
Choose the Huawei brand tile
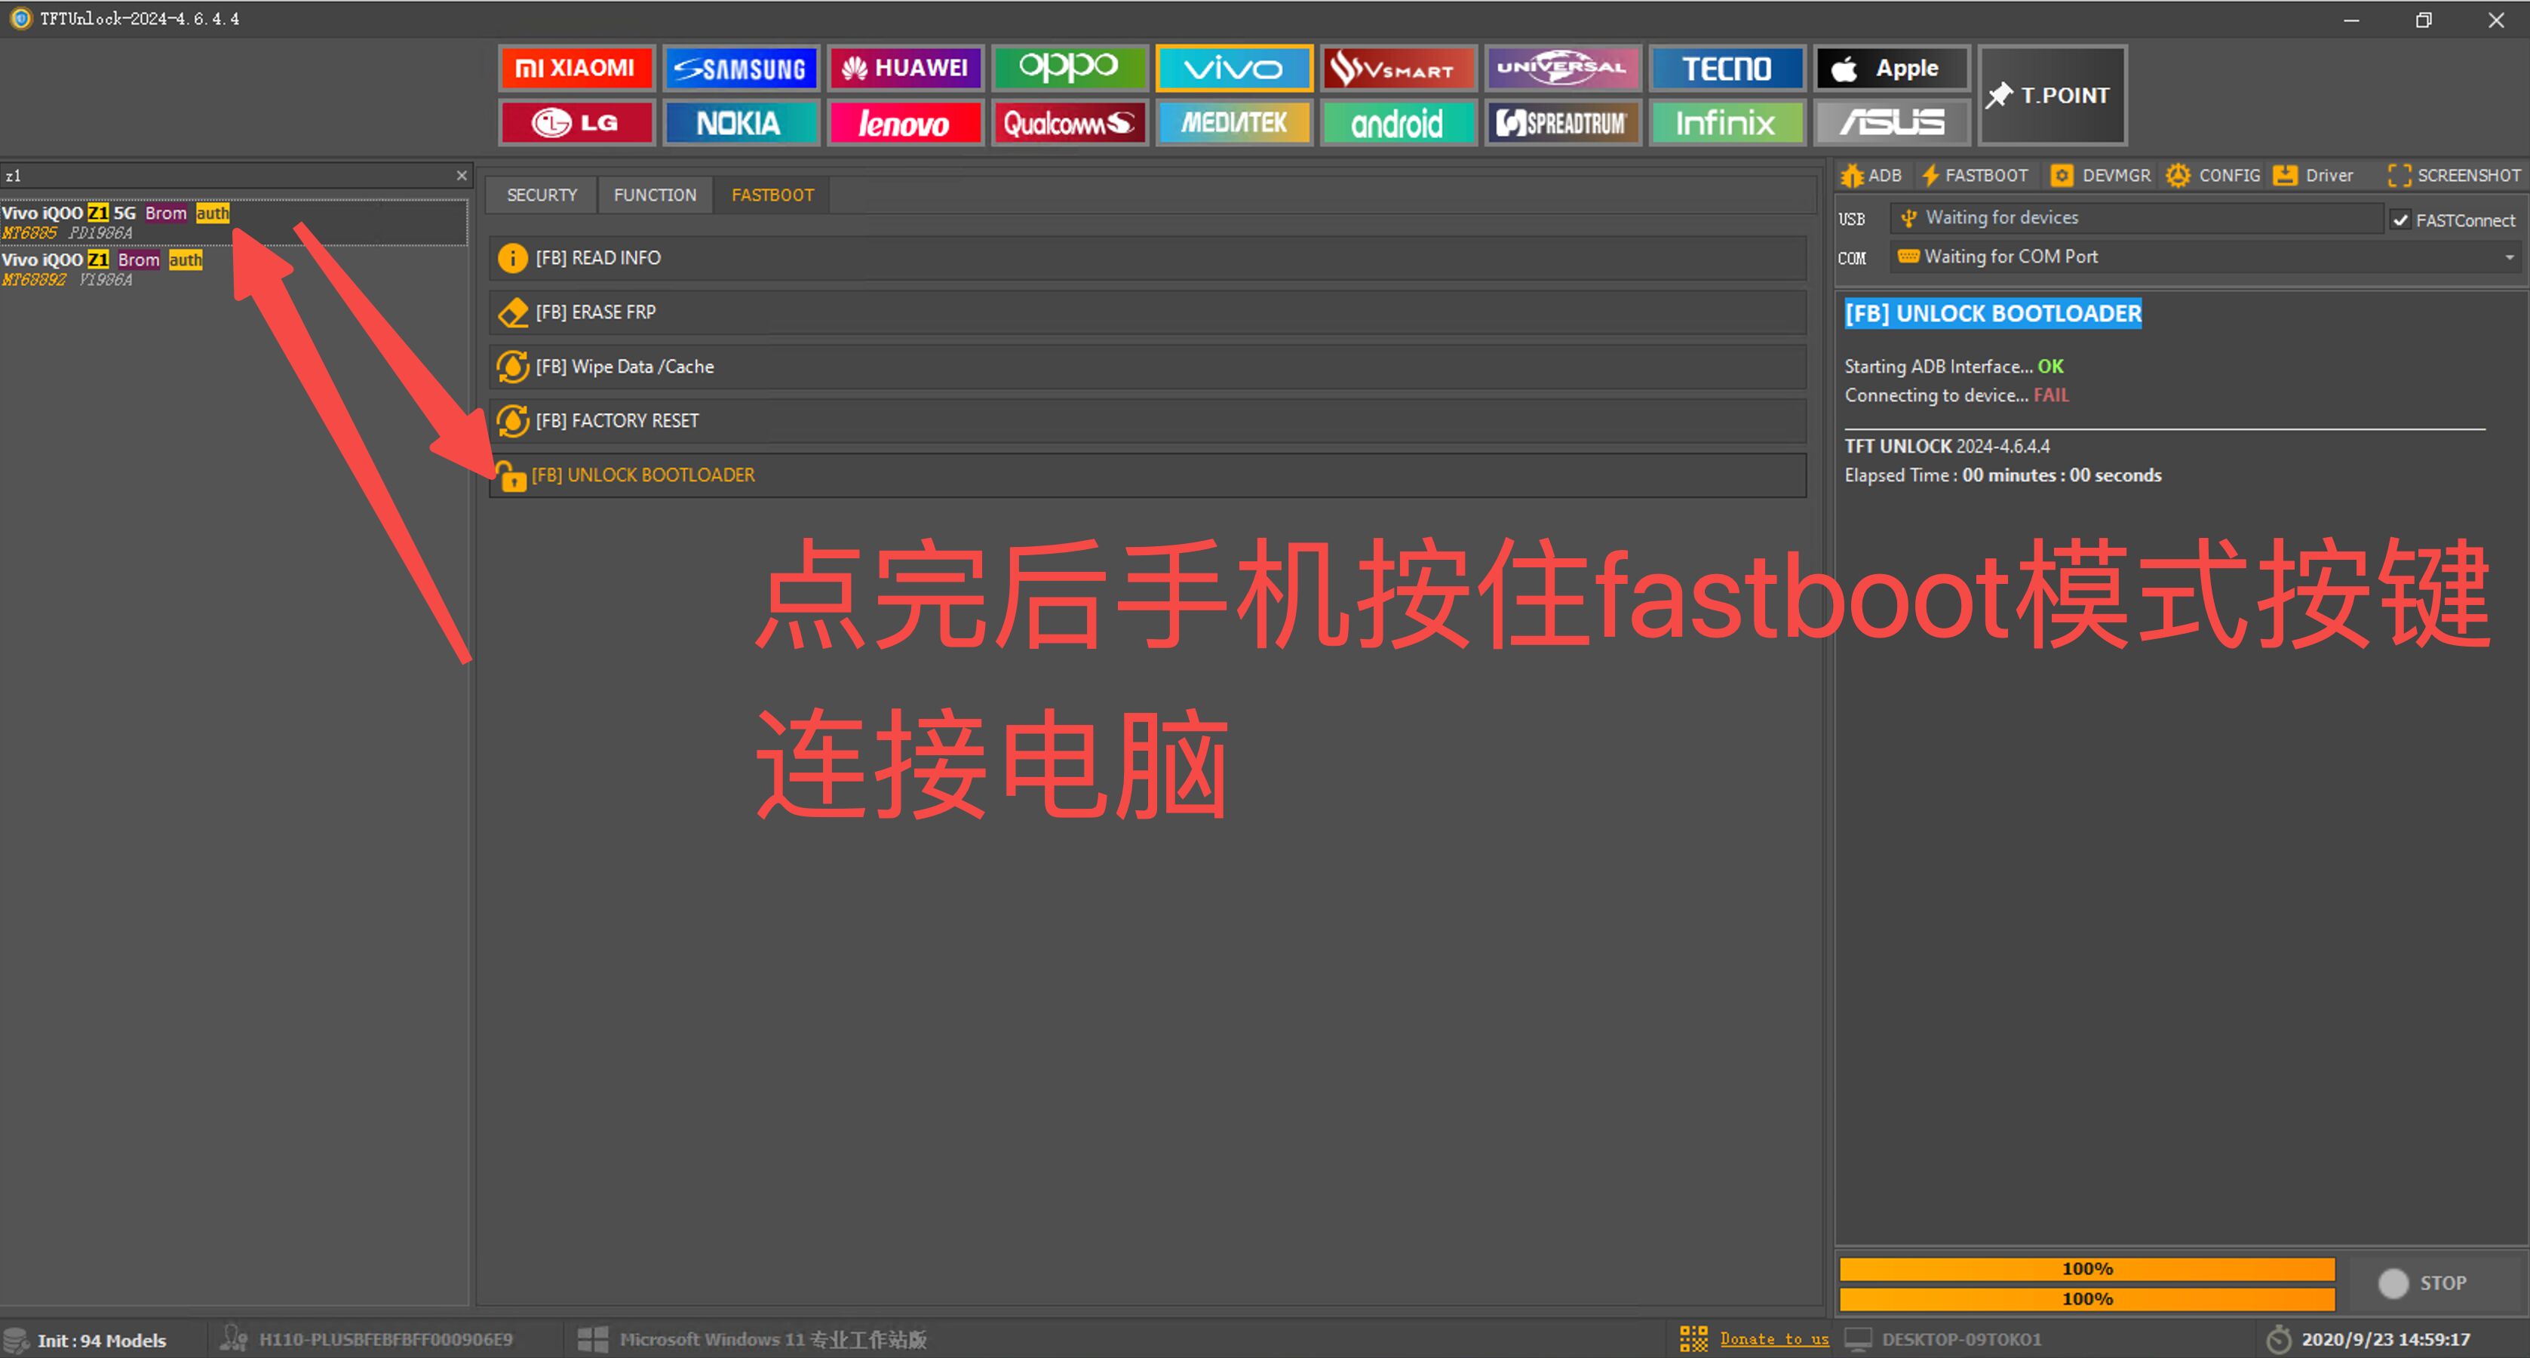click(904, 68)
